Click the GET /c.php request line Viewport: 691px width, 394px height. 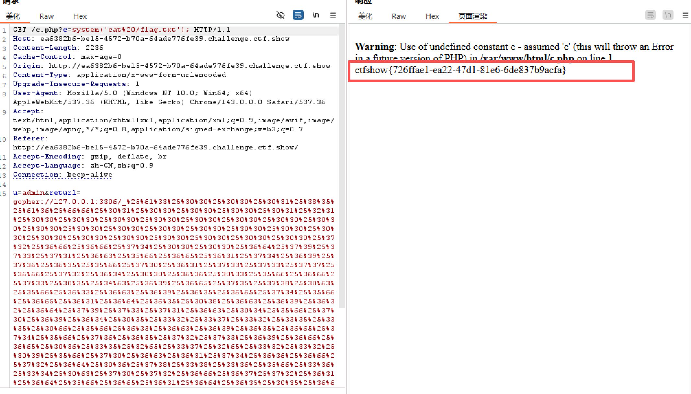point(122,30)
